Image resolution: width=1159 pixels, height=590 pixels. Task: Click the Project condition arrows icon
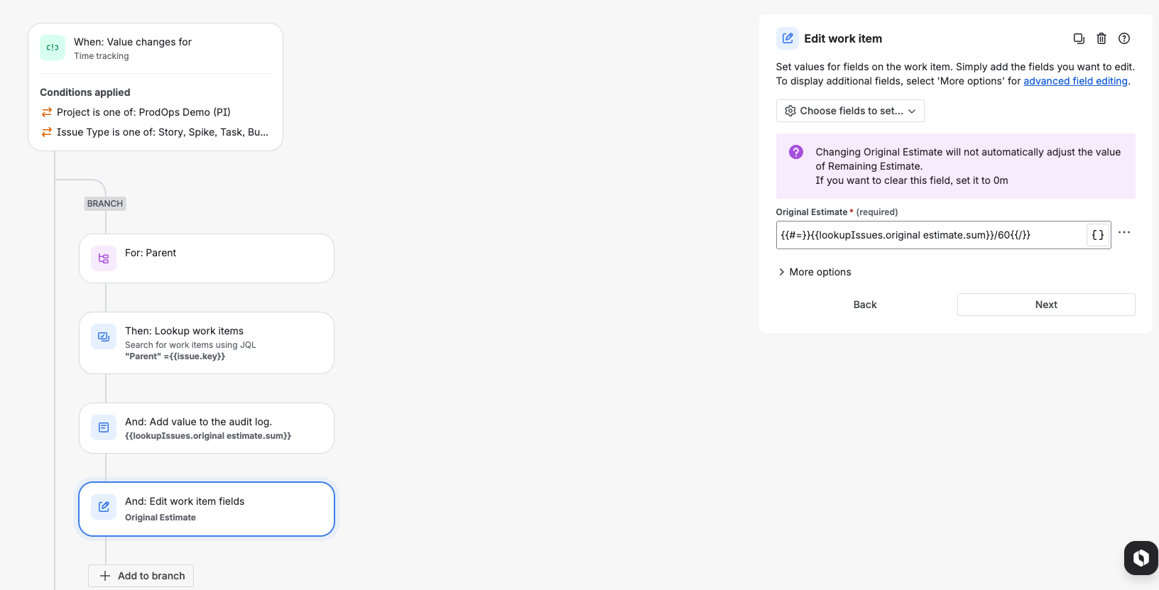click(47, 112)
